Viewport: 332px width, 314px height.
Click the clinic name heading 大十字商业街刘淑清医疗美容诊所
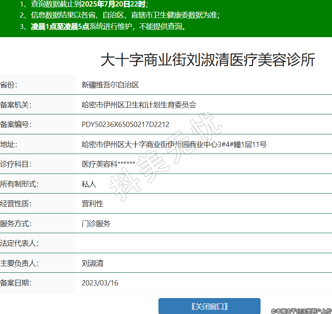coord(207,60)
